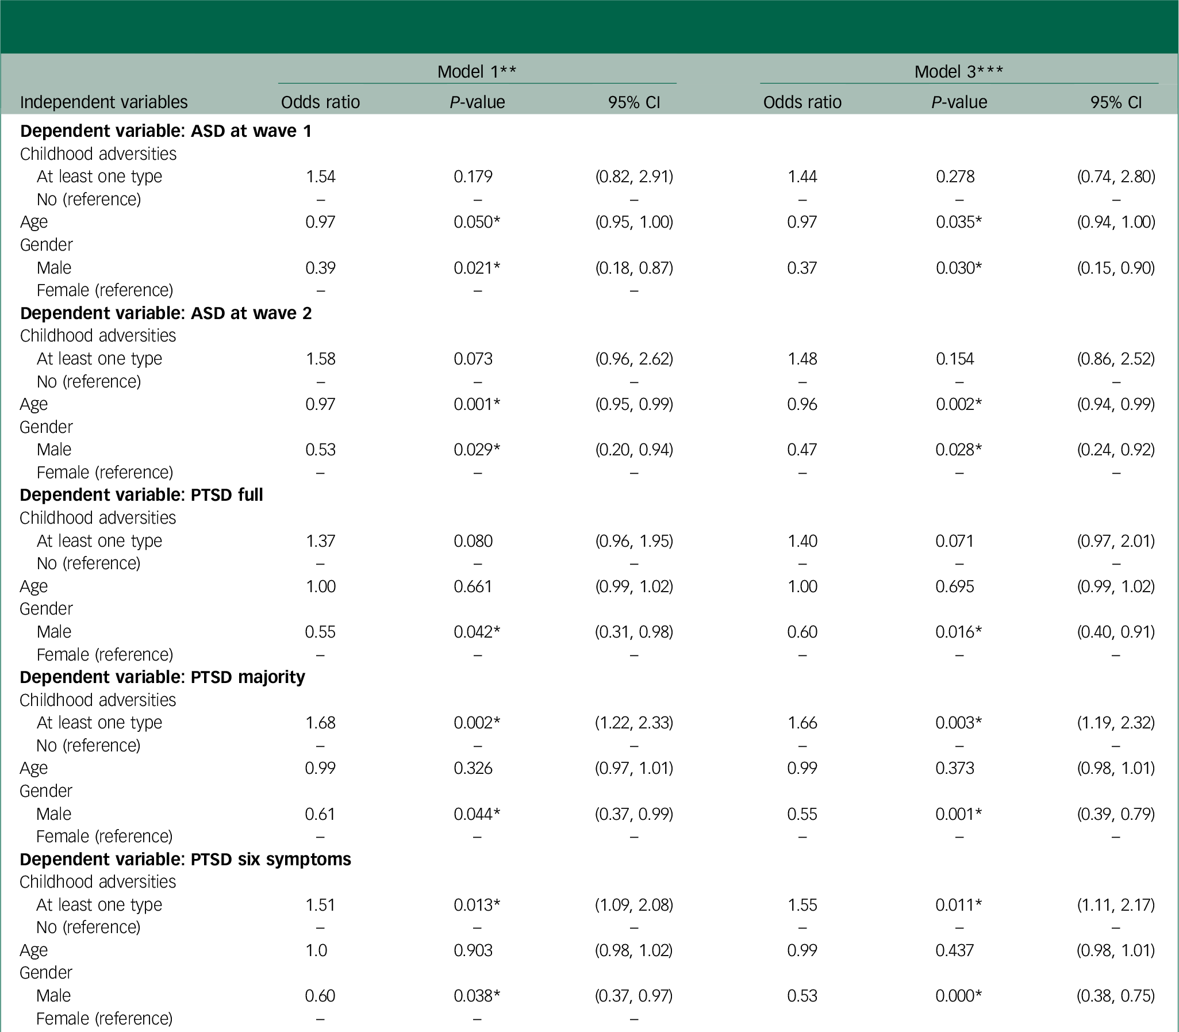Viewport: 1179px width, 1032px height.
Task: Click the rightmost 95% CI header
Action: 1116,102
